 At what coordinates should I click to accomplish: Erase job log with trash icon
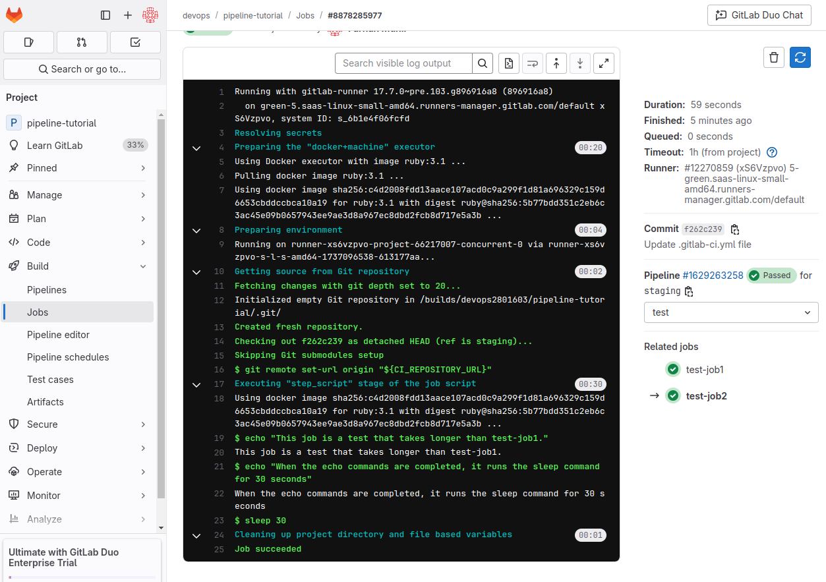(x=774, y=57)
